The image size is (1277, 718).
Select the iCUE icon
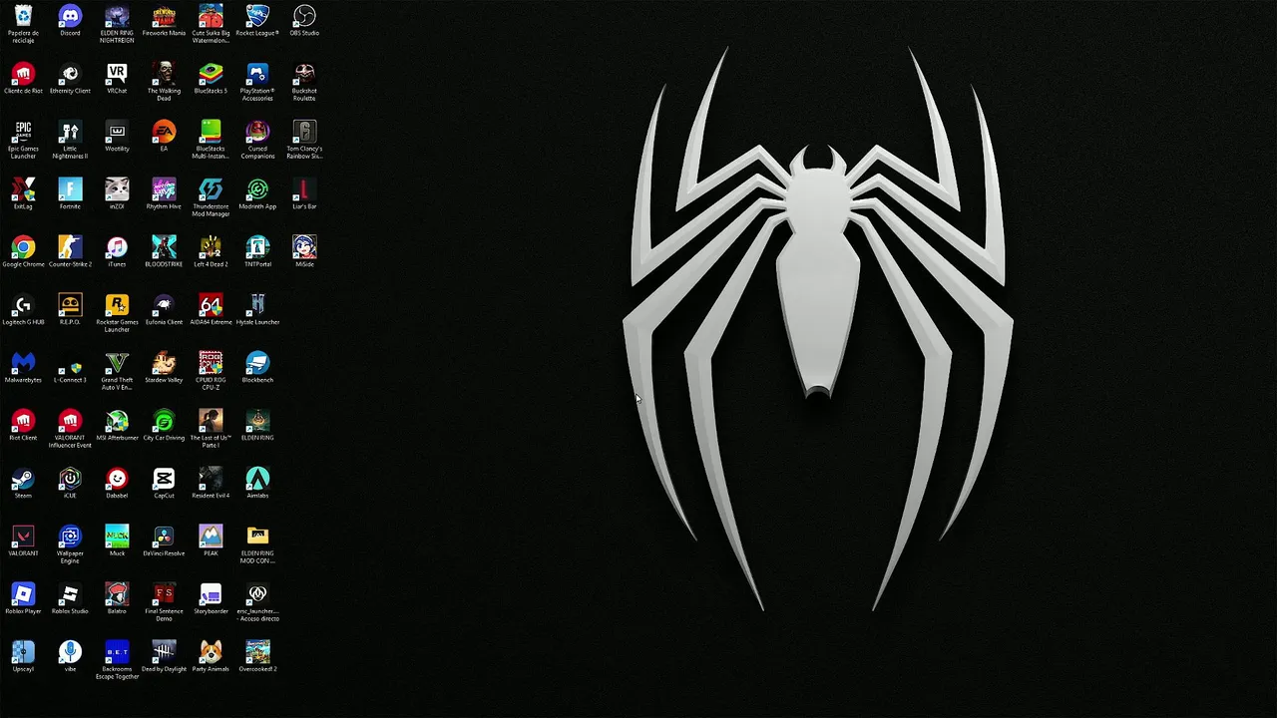(x=70, y=480)
